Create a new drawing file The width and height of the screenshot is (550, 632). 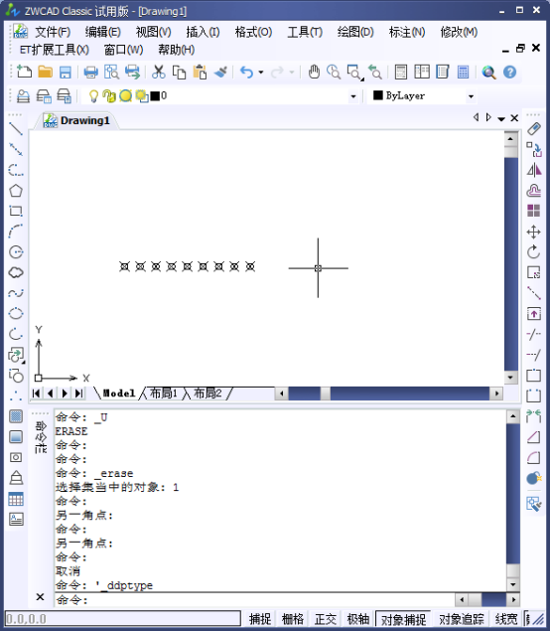tap(25, 73)
